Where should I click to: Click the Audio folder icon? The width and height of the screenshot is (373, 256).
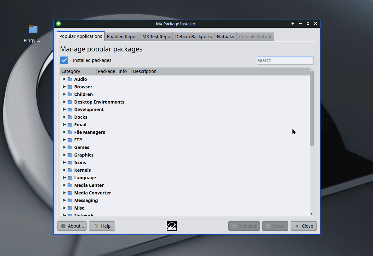coord(70,79)
